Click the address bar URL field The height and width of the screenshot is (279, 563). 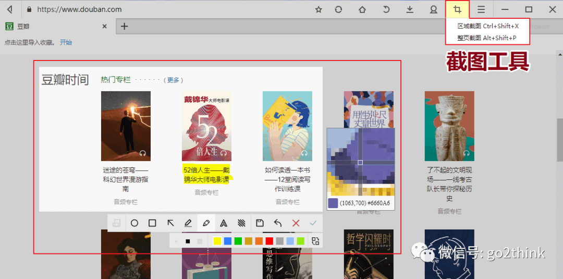[x=165, y=9]
